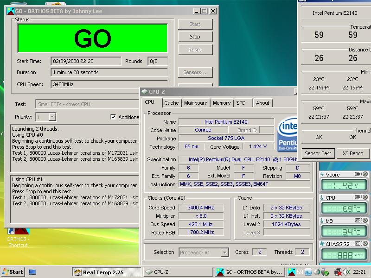Click the Show Desktop quick launch icon
This screenshot has height=278, width=371.
pos(32,272)
